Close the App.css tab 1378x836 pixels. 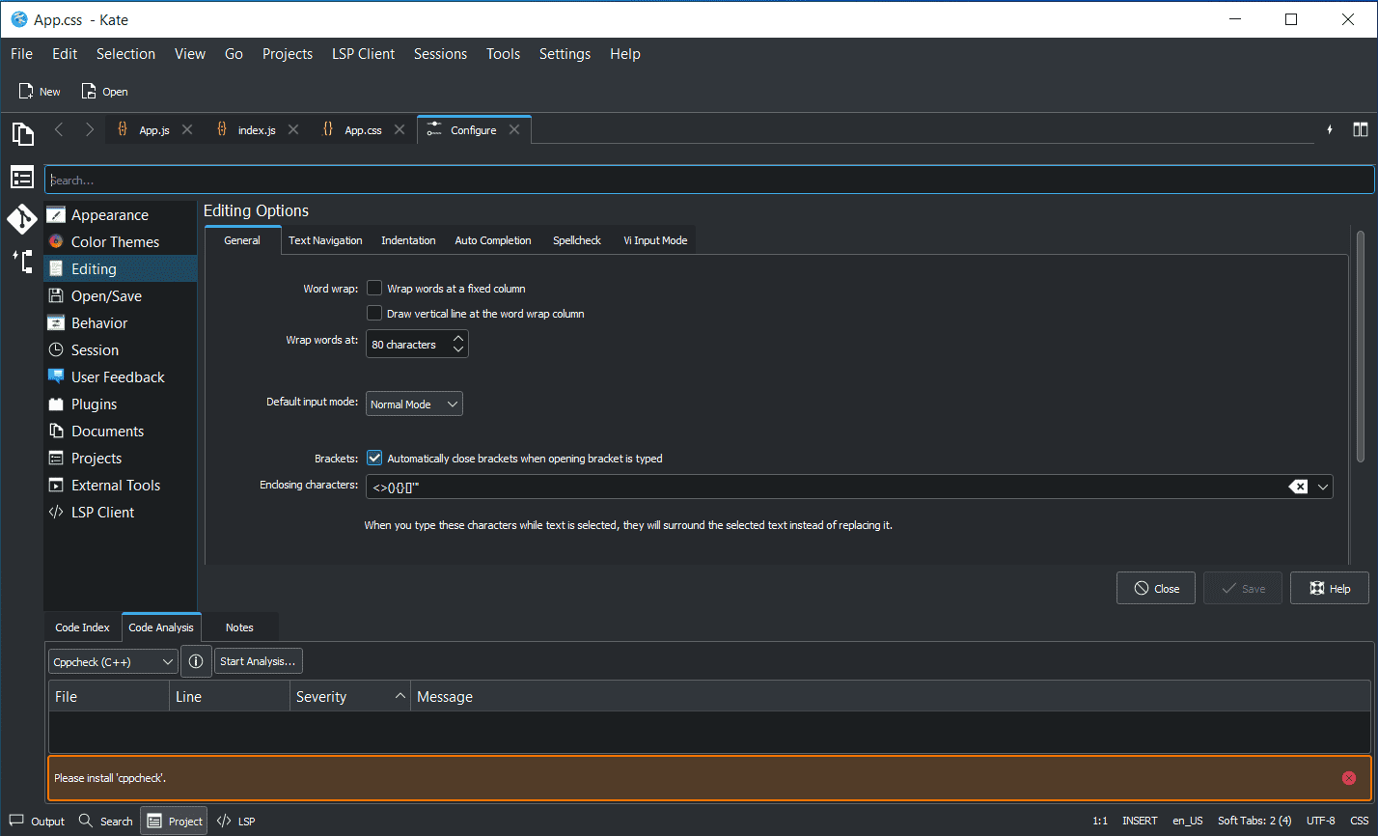tap(400, 129)
